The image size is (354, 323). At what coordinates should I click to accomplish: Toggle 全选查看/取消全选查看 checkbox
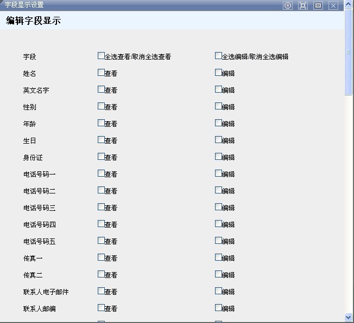tap(101, 55)
